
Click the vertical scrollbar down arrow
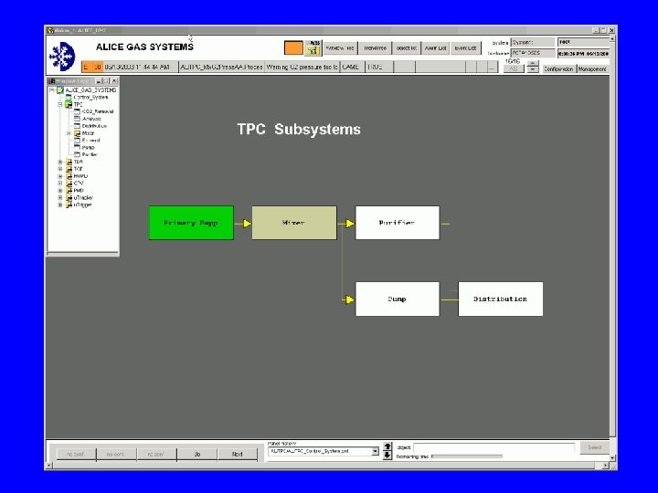click(x=612, y=457)
